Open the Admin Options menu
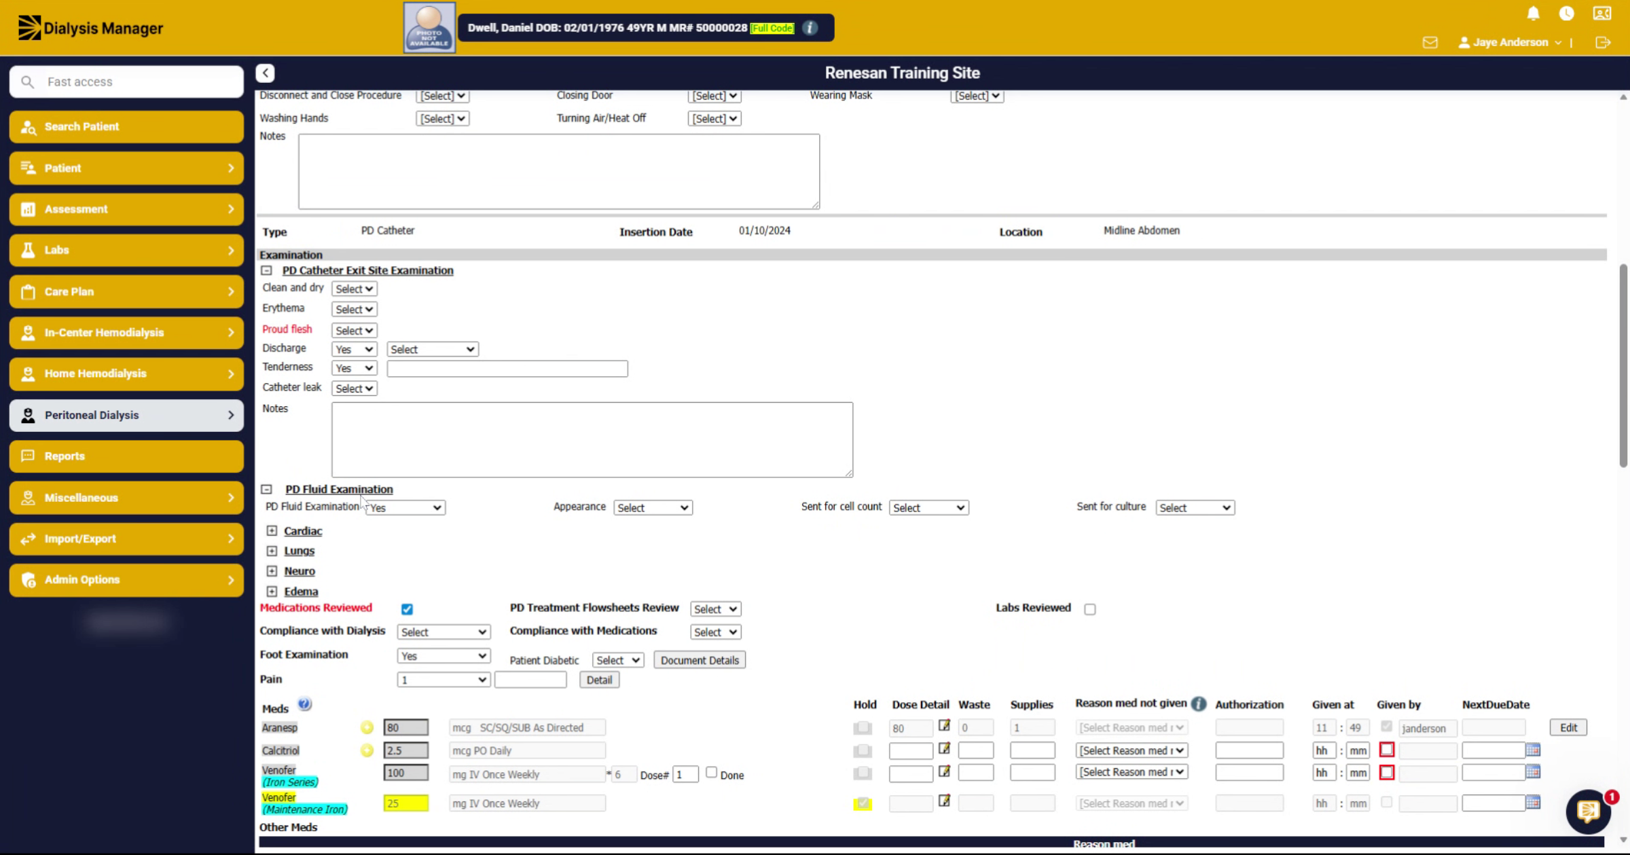Image resolution: width=1630 pixels, height=855 pixels. point(126,579)
